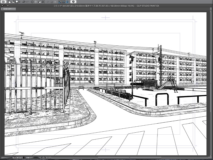Zoom in using the status bar button
Image resolution: width=213 pixels, height=160 pixels.
[x=21, y=158]
